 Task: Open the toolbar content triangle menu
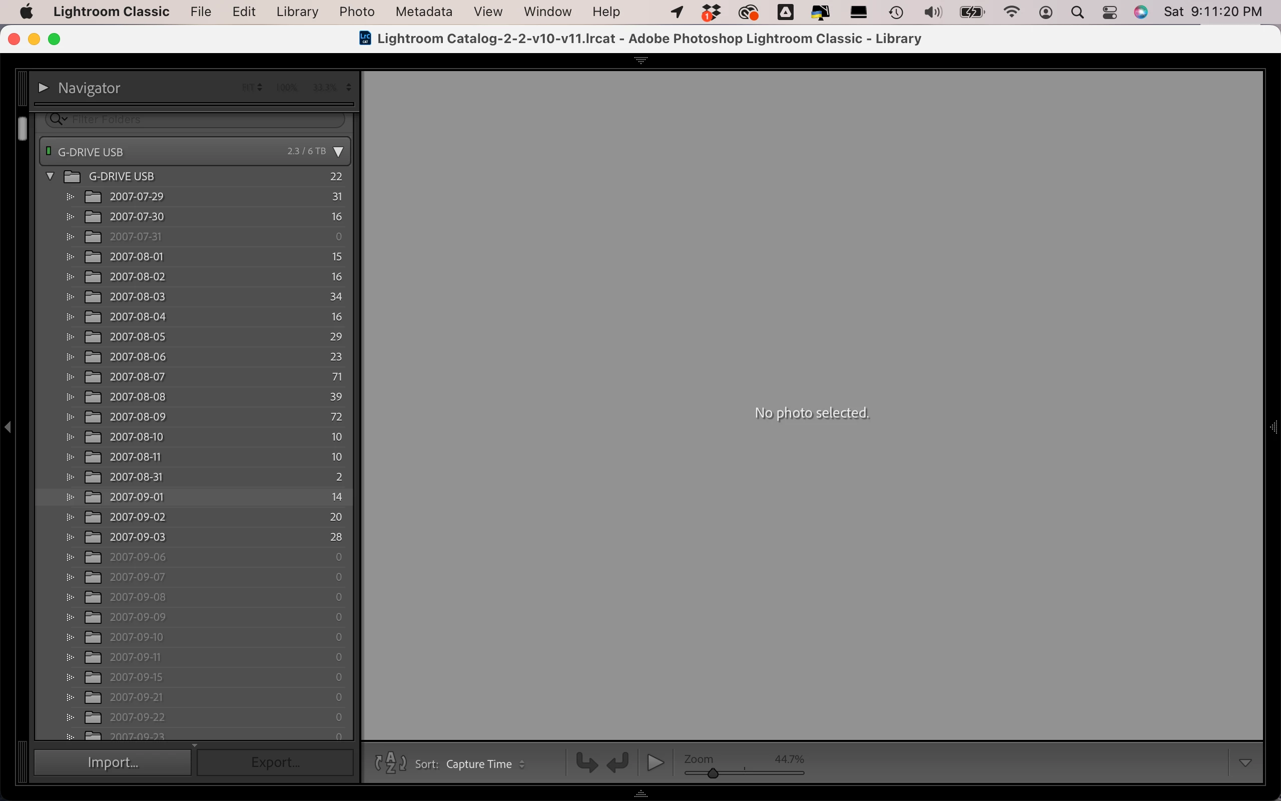1245,763
